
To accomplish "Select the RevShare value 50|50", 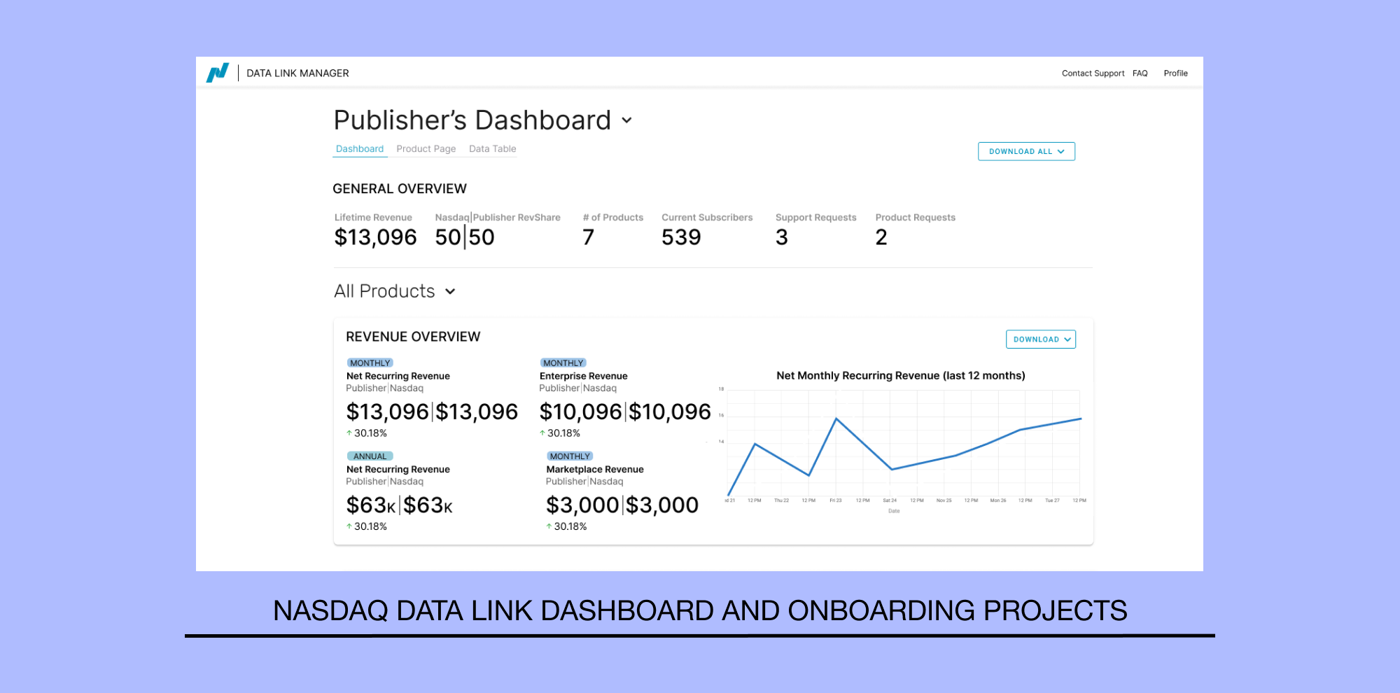I will pos(465,237).
